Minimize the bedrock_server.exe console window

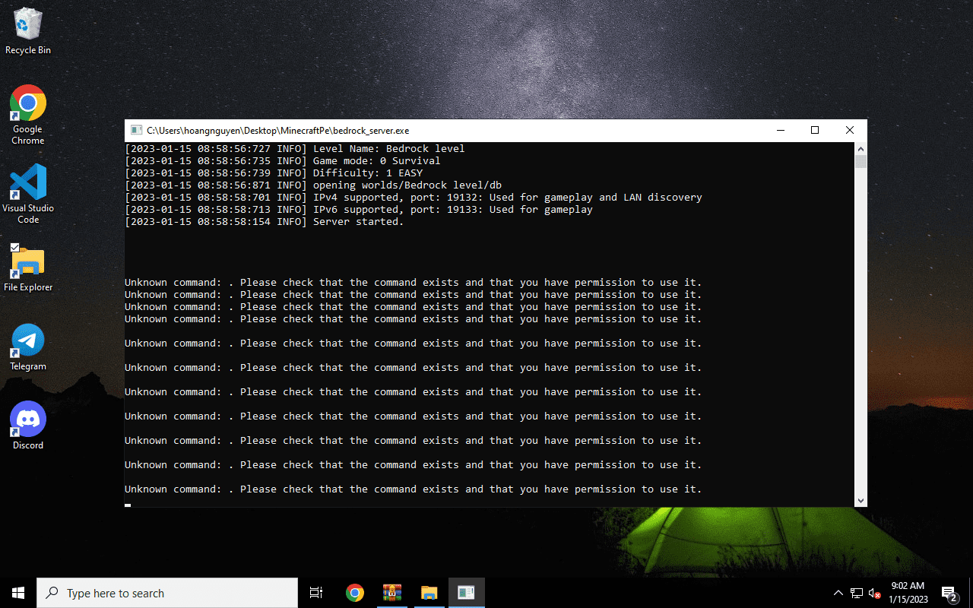pos(780,131)
